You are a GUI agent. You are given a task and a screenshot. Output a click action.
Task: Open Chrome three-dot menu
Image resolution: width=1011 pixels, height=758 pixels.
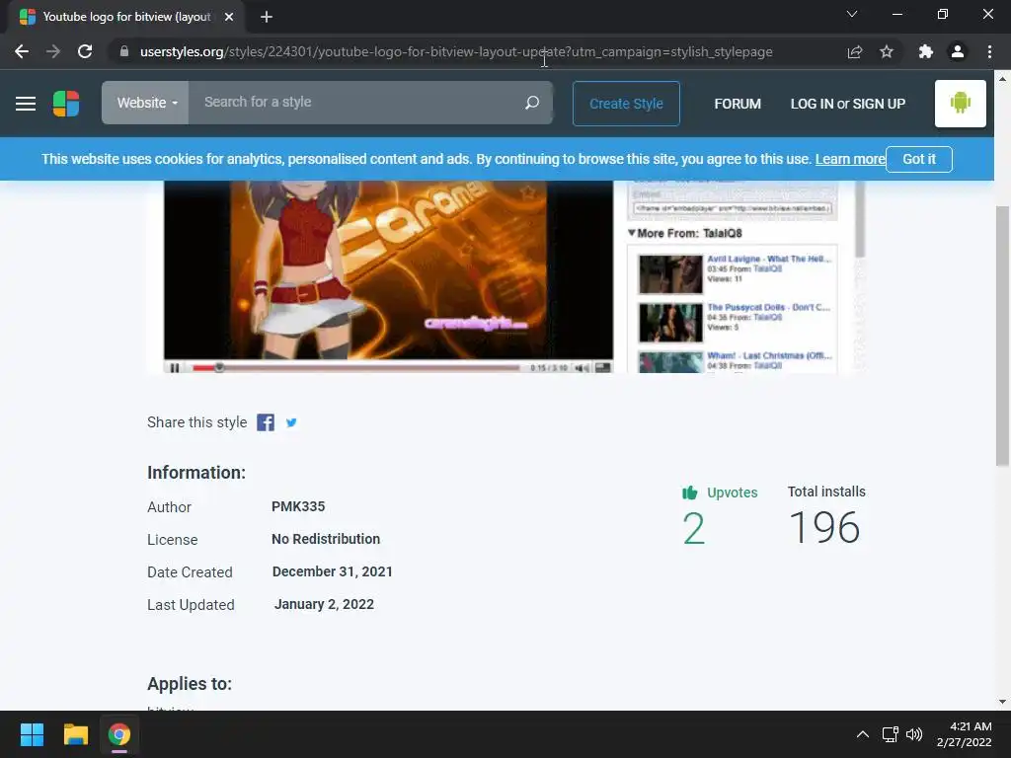[x=989, y=51]
